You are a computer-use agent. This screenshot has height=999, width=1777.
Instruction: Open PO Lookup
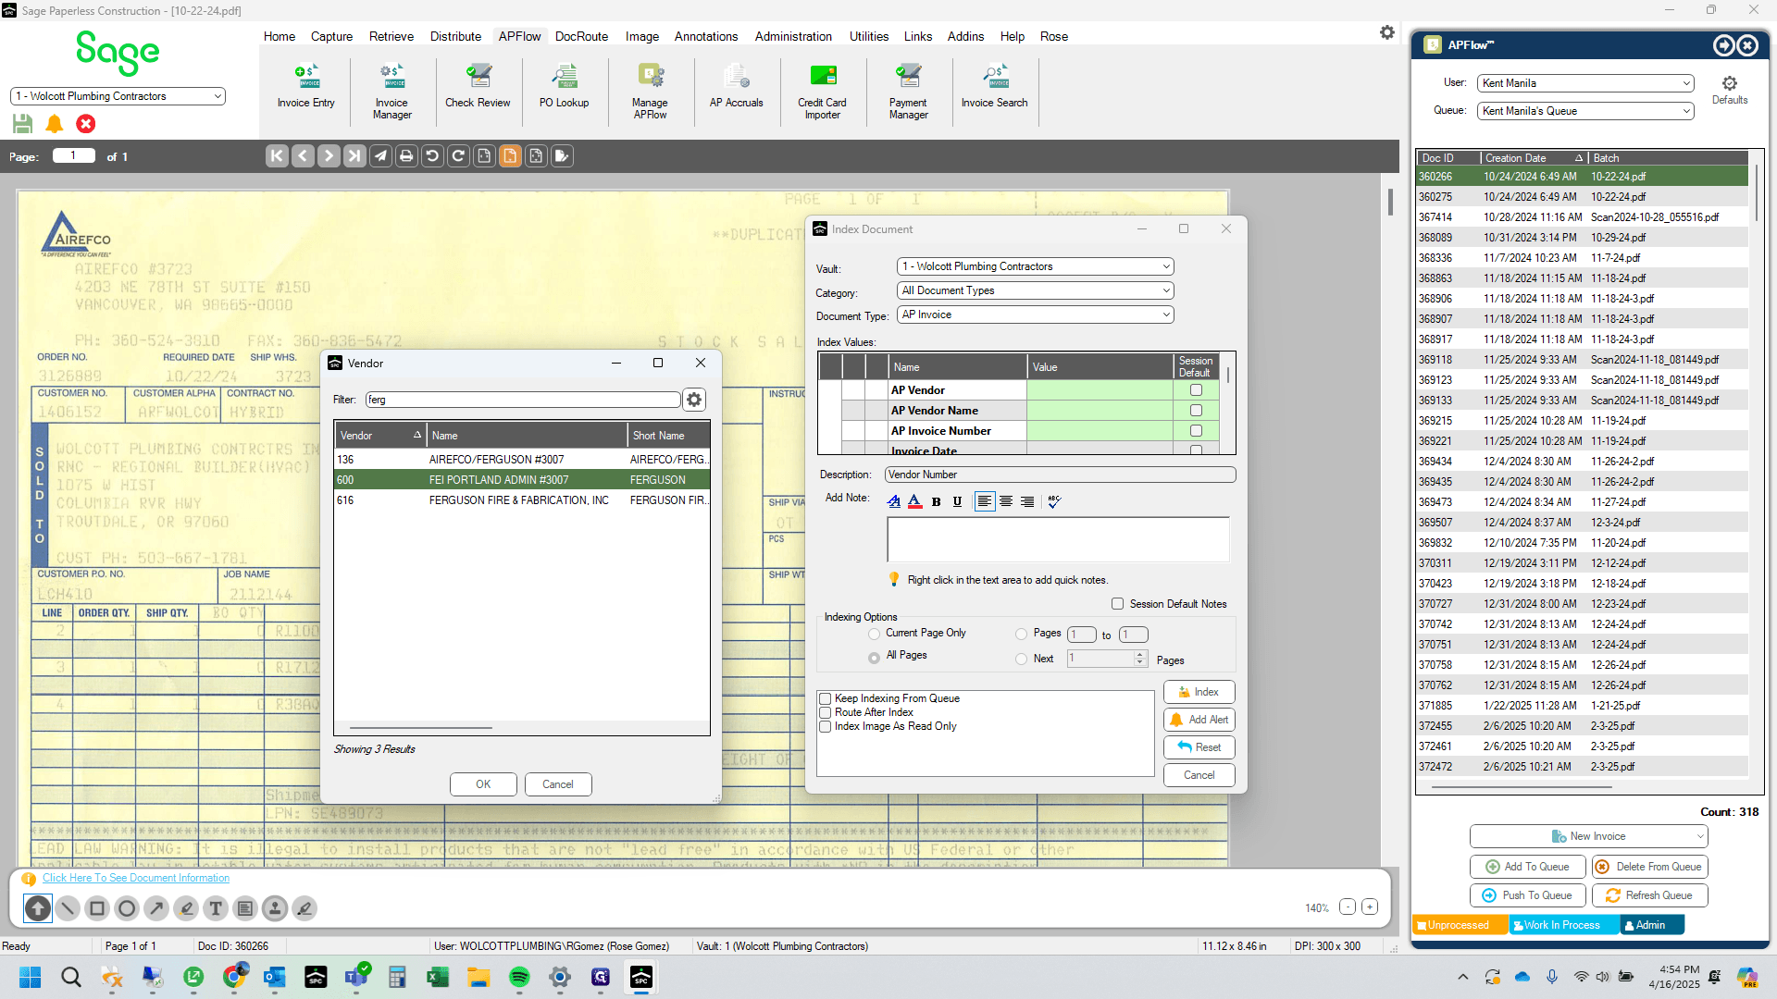click(x=564, y=87)
